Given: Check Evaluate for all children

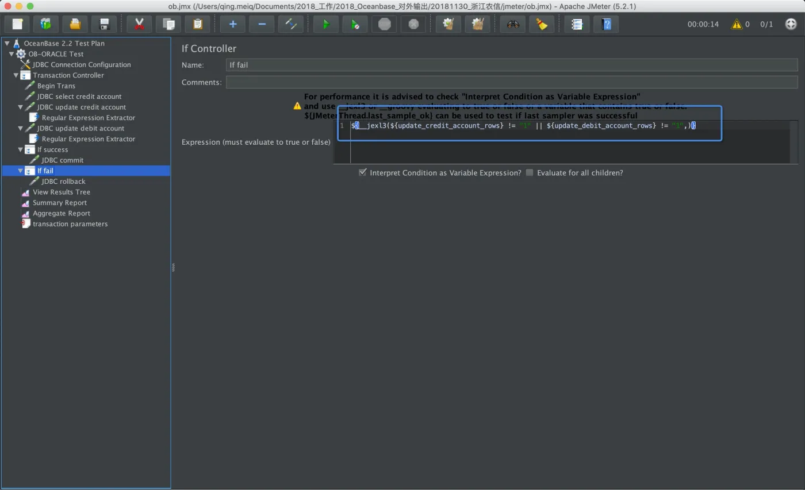Looking at the screenshot, I should (530, 172).
